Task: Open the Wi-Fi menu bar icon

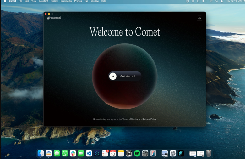Action: 211,1
